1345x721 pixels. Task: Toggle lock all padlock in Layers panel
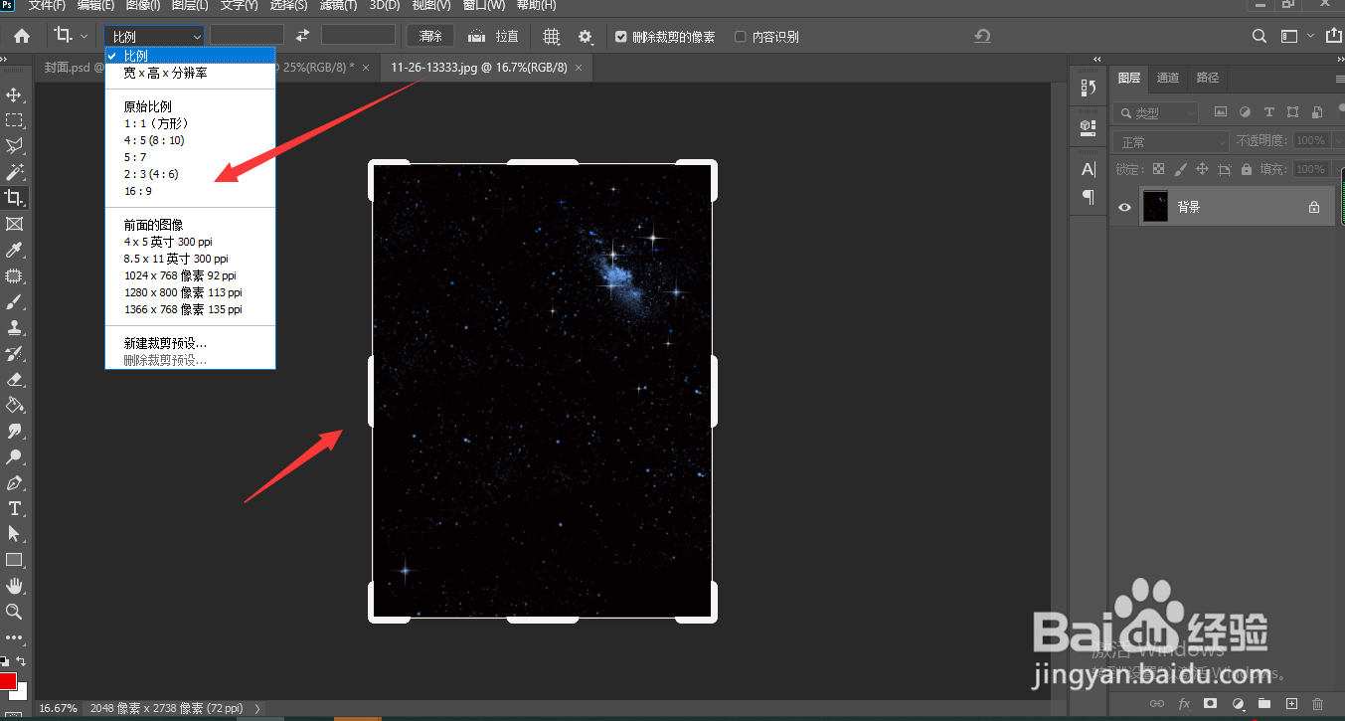point(1247,170)
